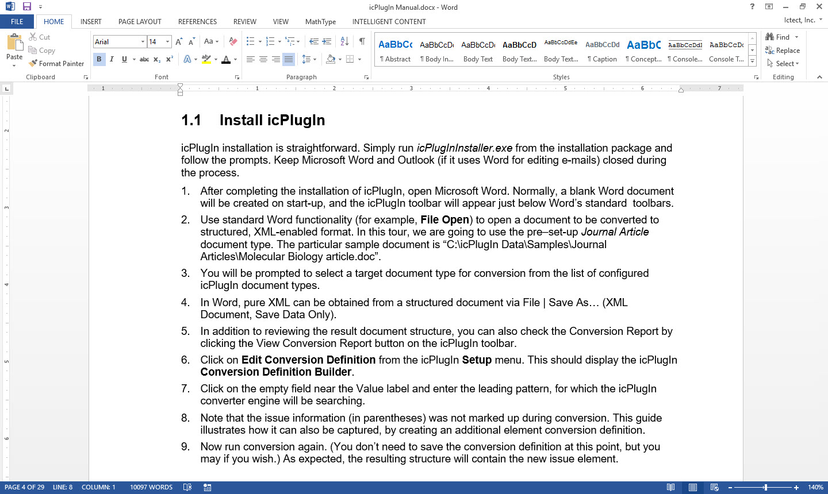Toggle Bold formatting
This screenshot has width=828, height=494.
point(99,59)
